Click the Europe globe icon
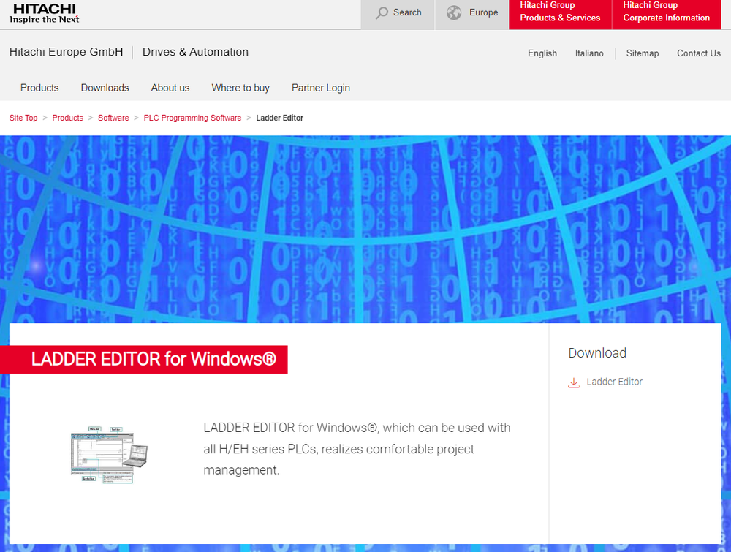Viewport: 731px width, 552px height. 454,12
